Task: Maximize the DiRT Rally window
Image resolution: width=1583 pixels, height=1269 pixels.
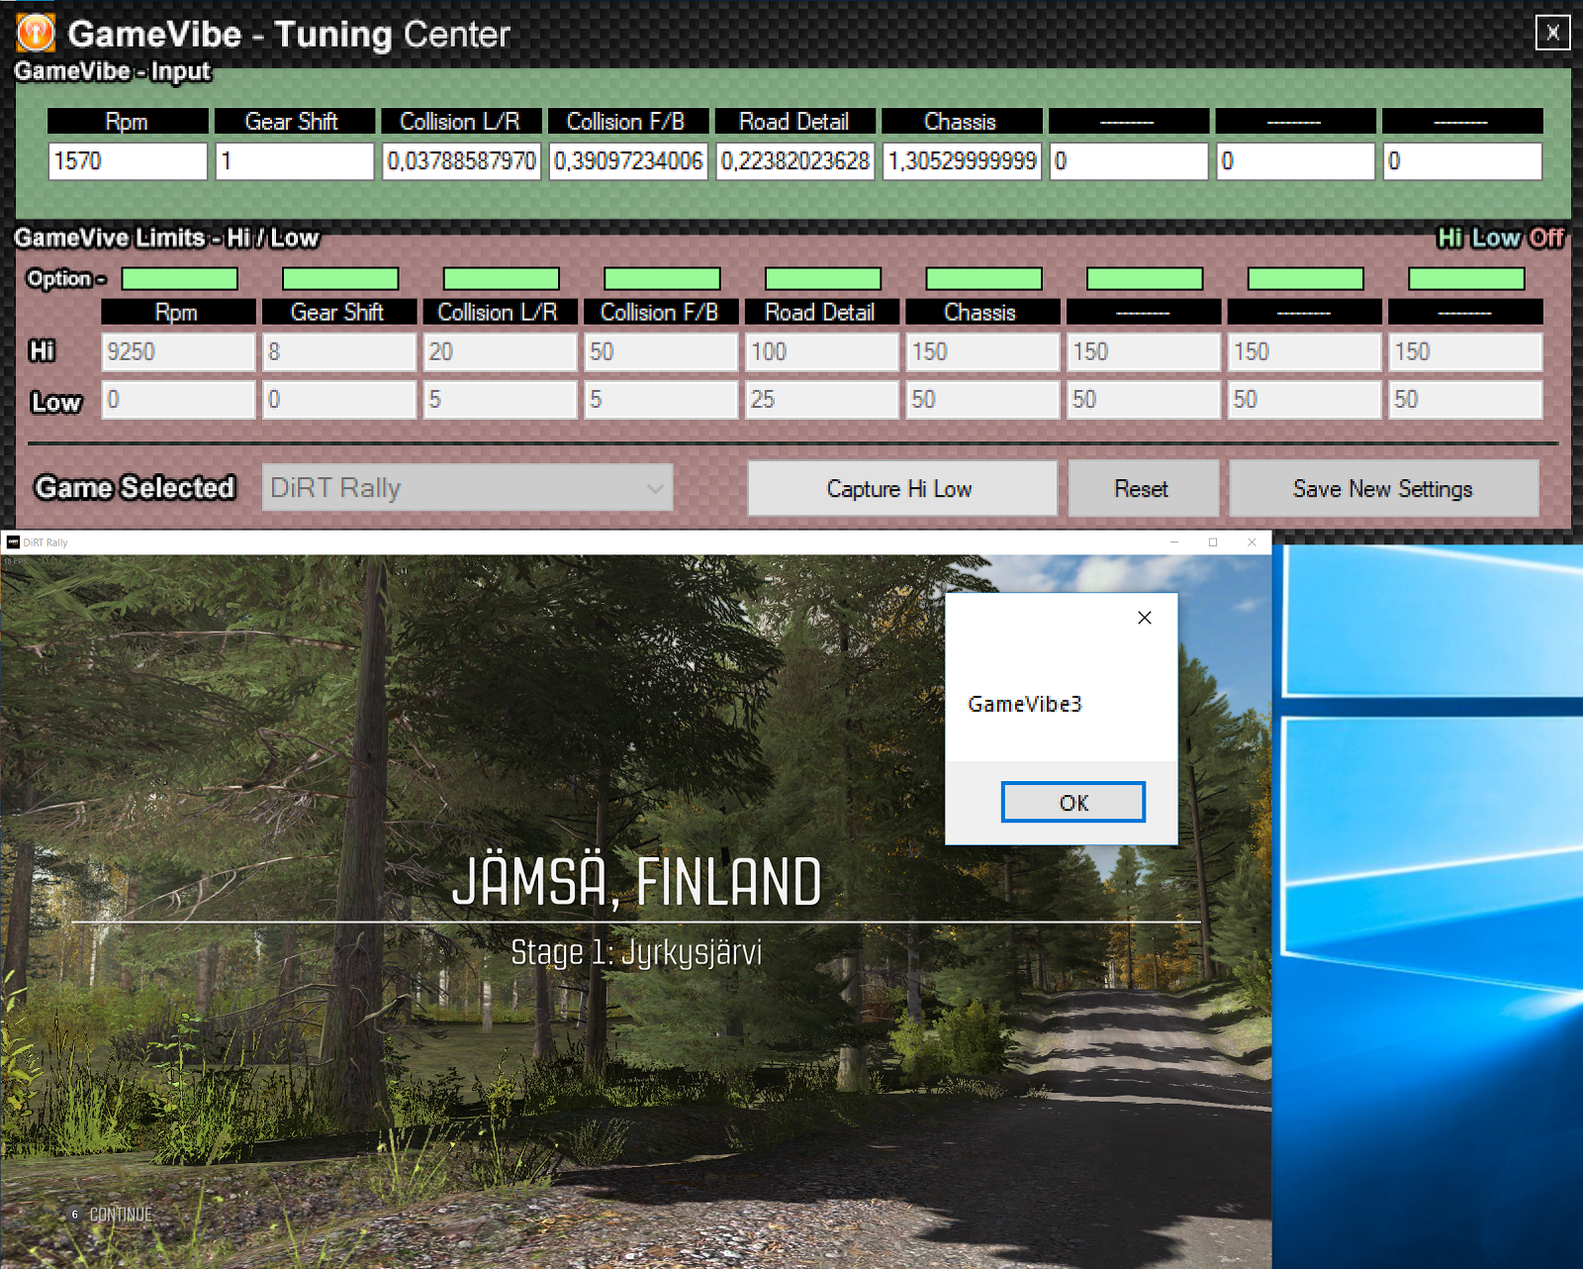Action: [1213, 542]
